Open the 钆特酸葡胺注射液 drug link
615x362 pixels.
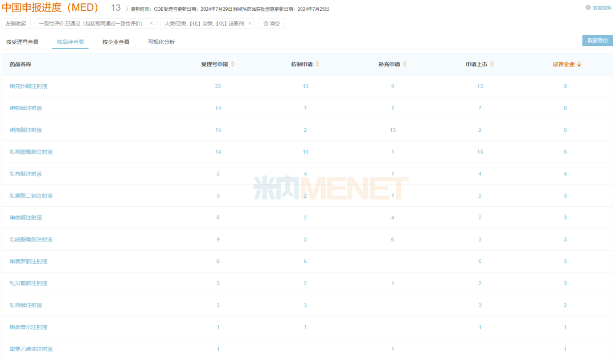[30, 152]
